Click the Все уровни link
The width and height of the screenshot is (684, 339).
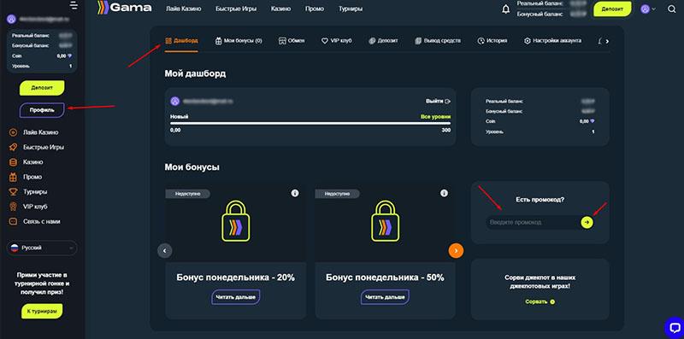point(435,117)
